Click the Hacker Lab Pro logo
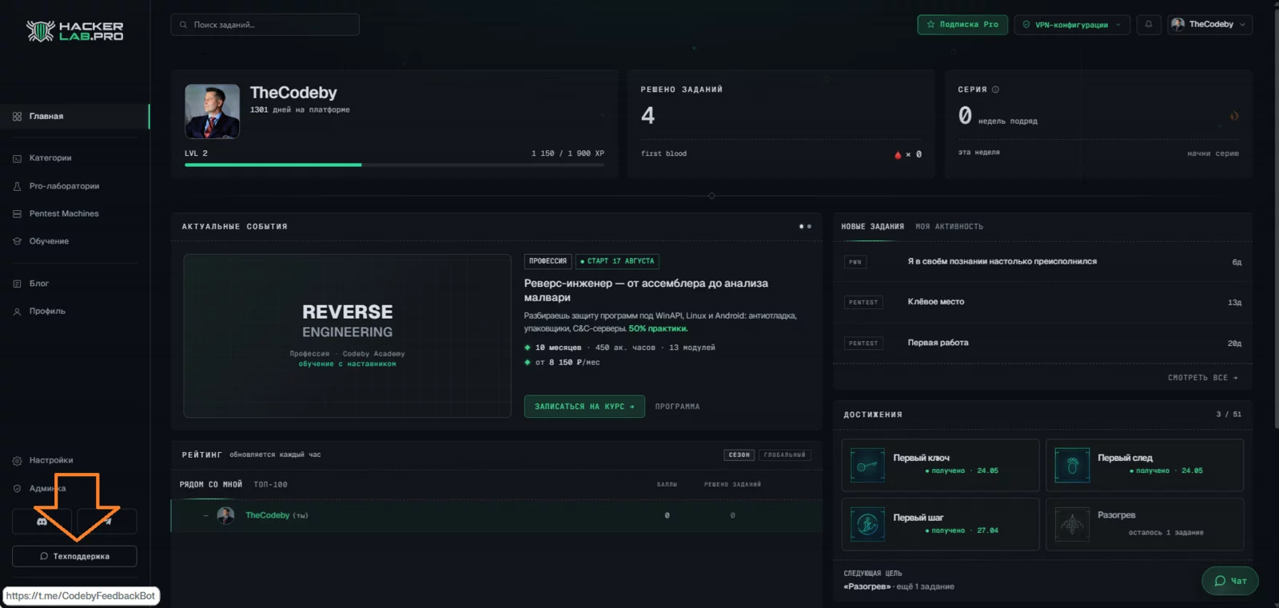1279x608 pixels. pyautogui.click(x=74, y=31)
